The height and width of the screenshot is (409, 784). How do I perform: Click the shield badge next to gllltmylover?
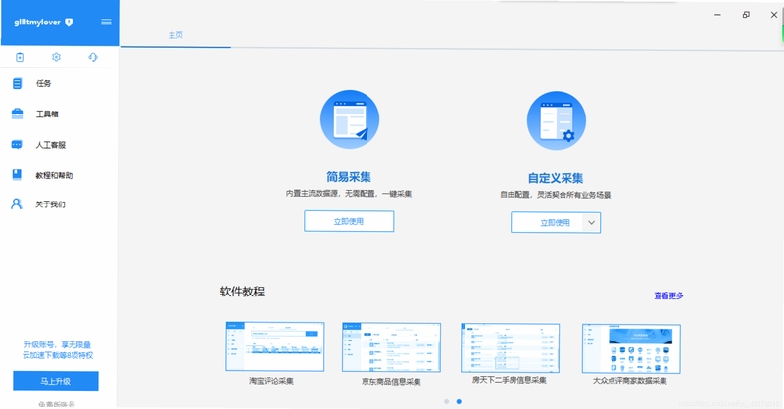[x=69, y=22]
